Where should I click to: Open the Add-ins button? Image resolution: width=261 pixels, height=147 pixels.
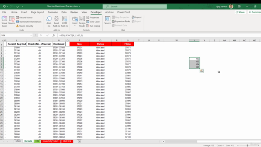49,22
